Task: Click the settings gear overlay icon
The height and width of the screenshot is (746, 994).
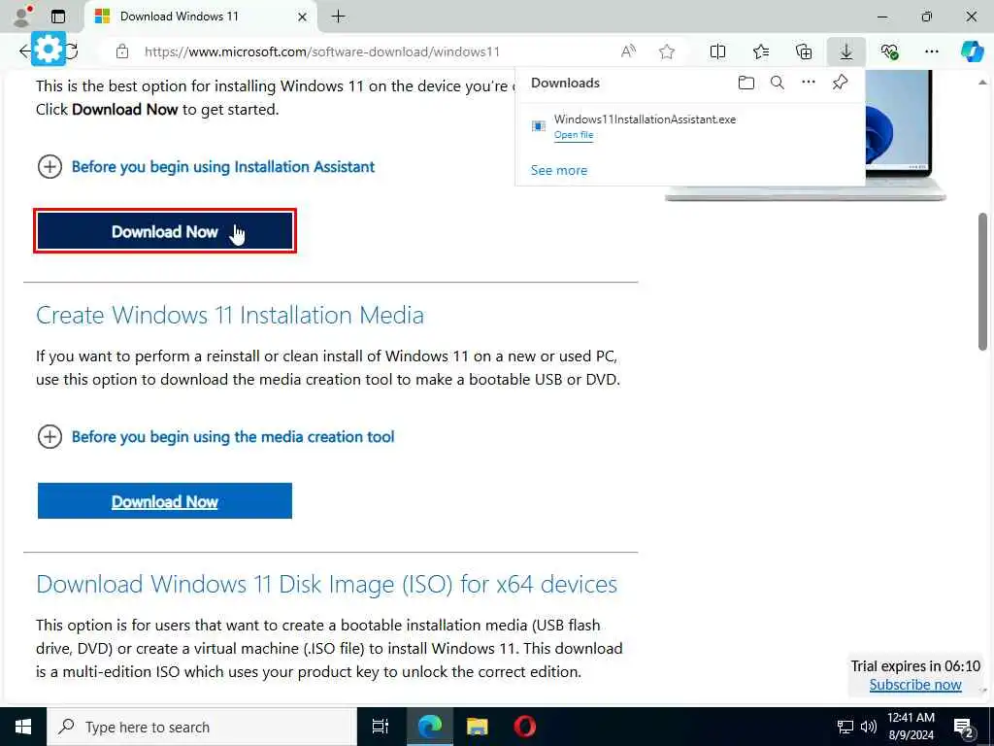Action: tap(49, 49)
